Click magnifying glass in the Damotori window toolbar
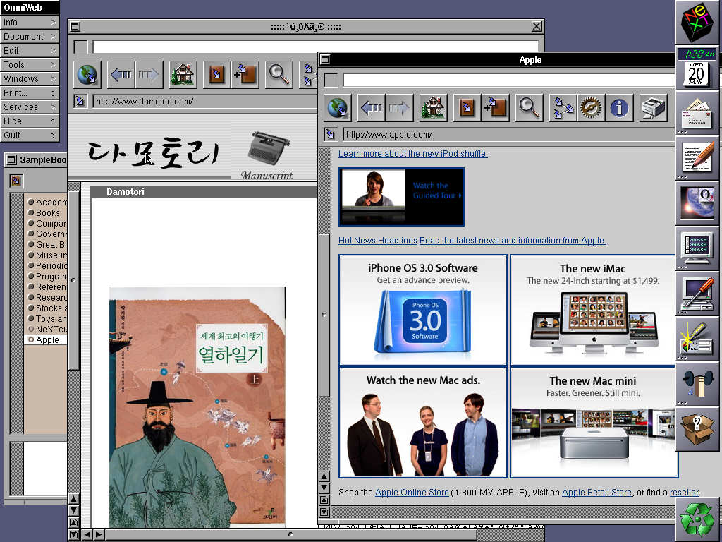Viewport: 722px width, 542px height. 279,75
